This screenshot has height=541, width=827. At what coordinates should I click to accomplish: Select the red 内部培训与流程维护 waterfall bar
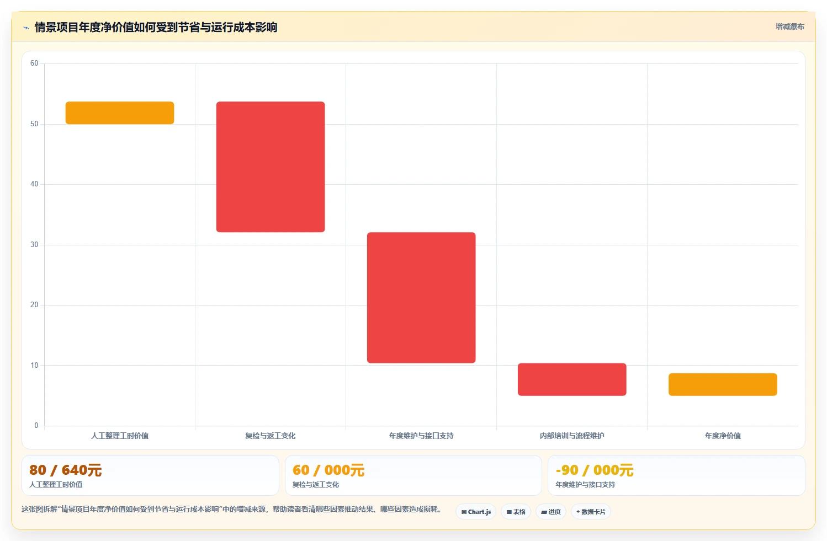pos(572,379)
